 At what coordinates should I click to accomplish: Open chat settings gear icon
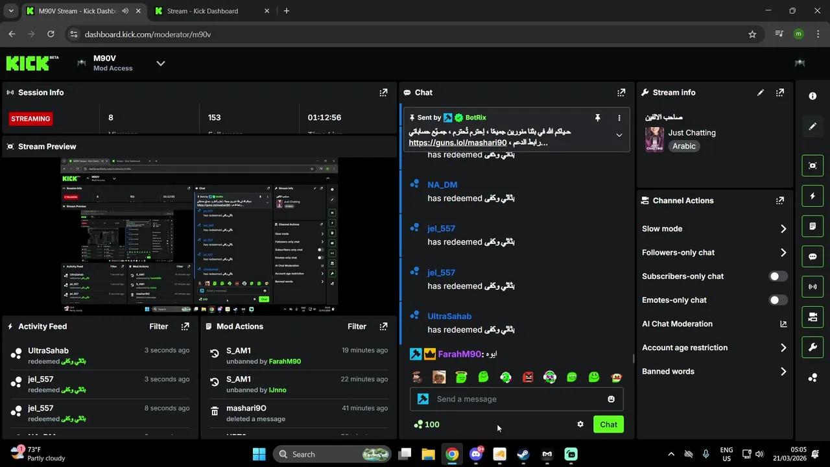[580, 424]
